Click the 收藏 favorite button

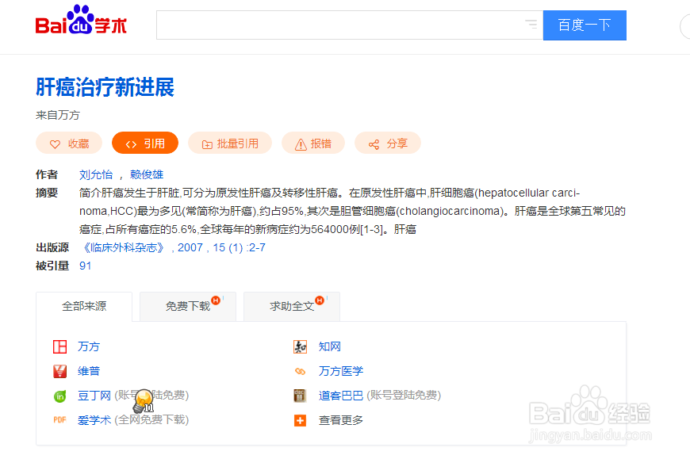point(69,143)
